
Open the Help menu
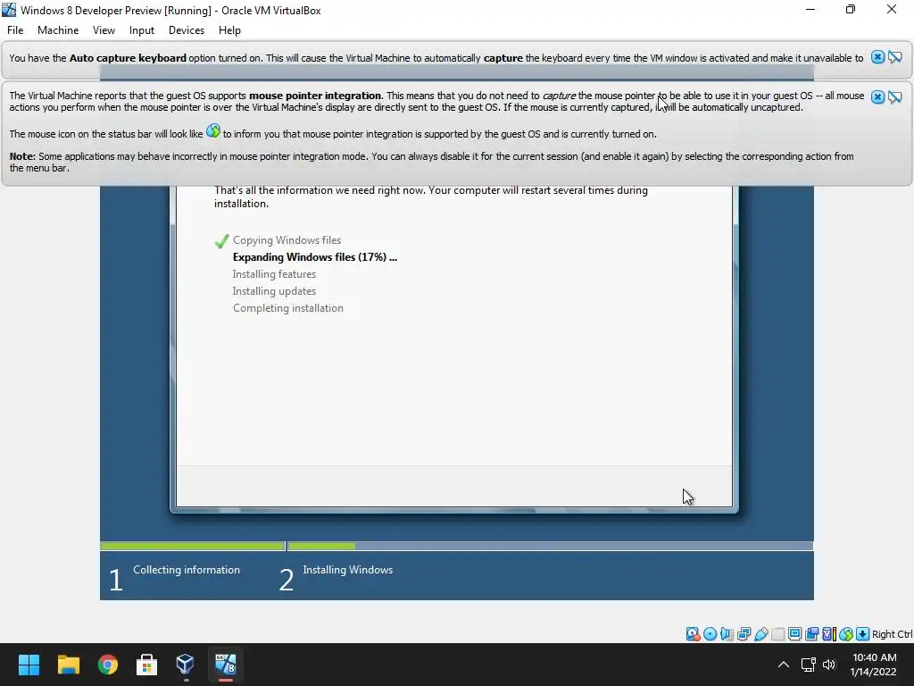[229, 30]
